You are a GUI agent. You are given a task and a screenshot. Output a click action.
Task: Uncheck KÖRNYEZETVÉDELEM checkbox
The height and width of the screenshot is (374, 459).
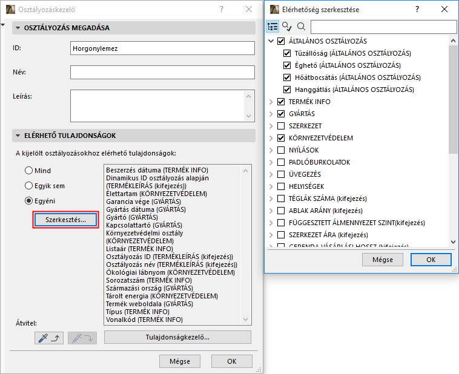[x=281, y=138]
